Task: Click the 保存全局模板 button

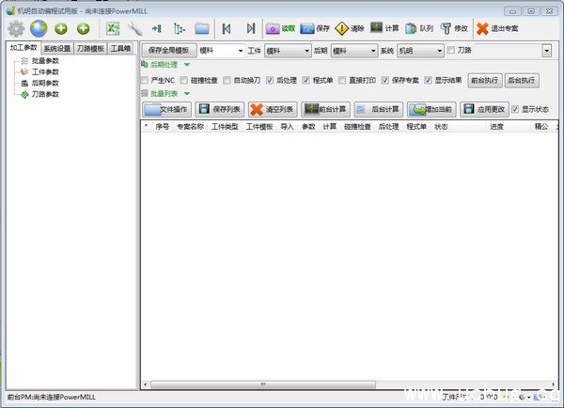Action: 169,50
